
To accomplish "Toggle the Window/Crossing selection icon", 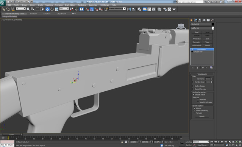I will pos(42,9).
